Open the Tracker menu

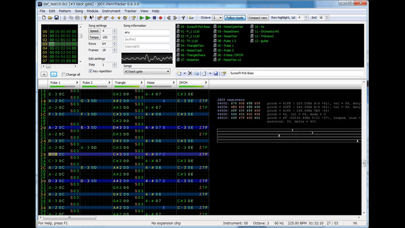pos(130,11)
